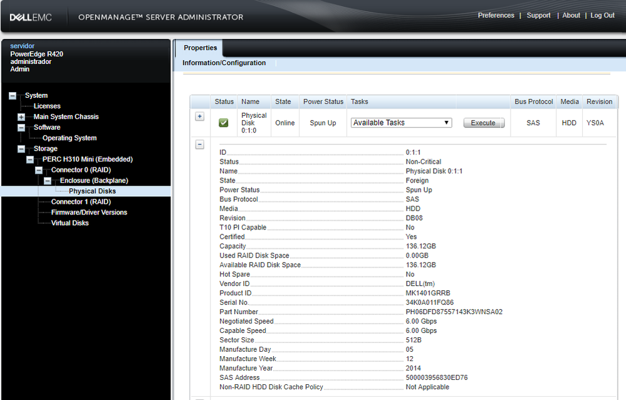Select Physical Disks tree item
The width and height of the screenshot is (626, 400).
(x=92, y=191)
